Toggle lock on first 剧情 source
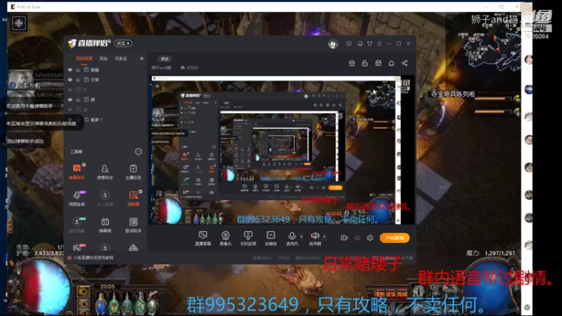 78,70
